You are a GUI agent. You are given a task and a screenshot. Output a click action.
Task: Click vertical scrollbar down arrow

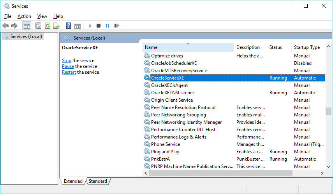coord(329,167)
